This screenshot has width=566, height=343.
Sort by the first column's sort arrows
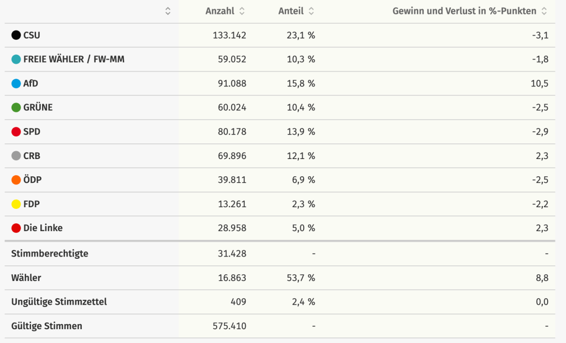(168, 11)
